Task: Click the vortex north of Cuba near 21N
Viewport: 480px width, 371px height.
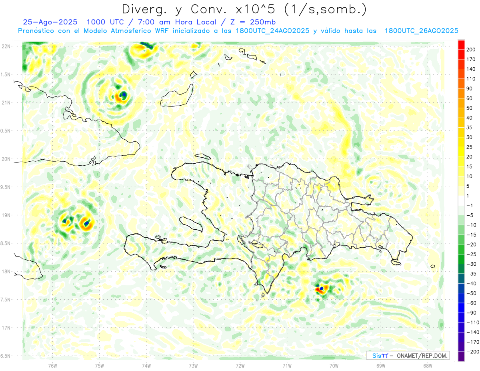Action: (x=122, y=96)
